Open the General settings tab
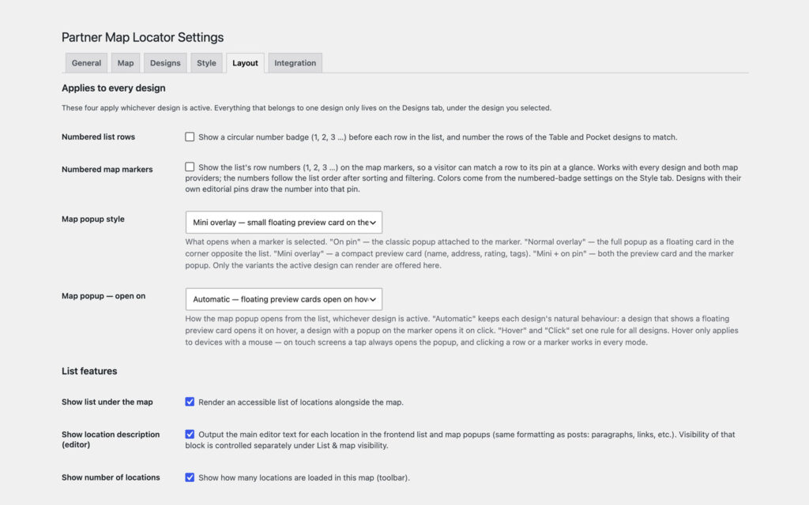The width and height of the screenshot is (809, 505). point(86,63)
